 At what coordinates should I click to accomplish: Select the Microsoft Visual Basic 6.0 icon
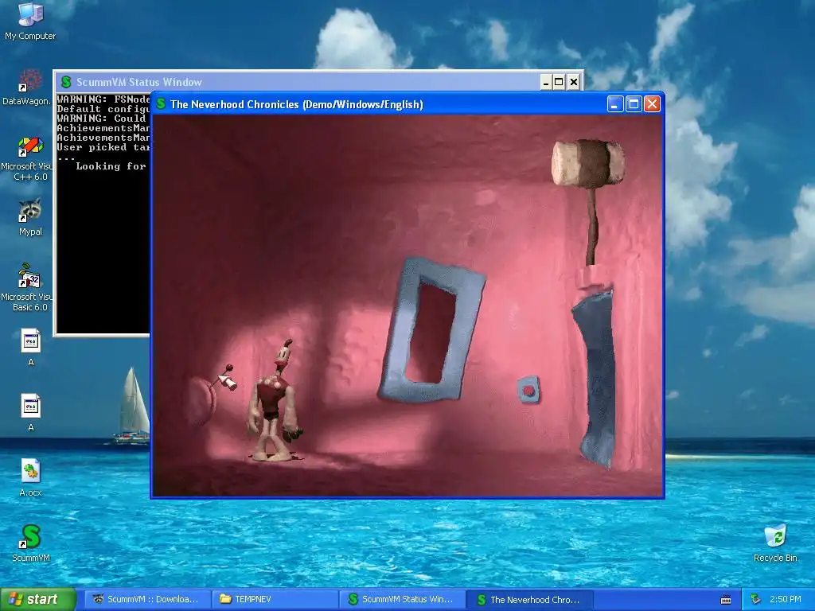29,287
